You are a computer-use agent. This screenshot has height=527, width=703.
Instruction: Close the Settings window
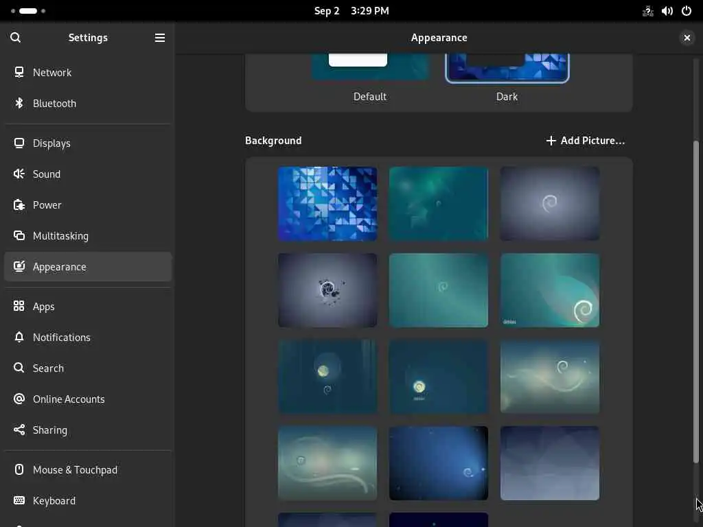pos(687,38)
